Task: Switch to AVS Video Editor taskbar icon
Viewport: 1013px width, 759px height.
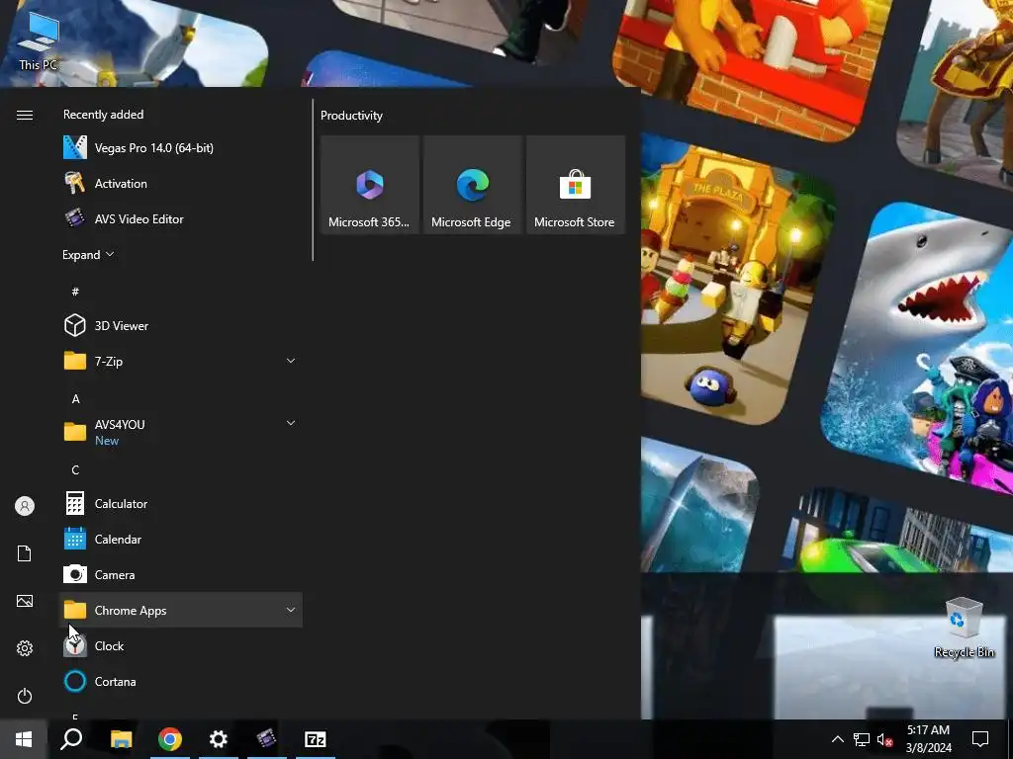Action: [x=266, y=739]
